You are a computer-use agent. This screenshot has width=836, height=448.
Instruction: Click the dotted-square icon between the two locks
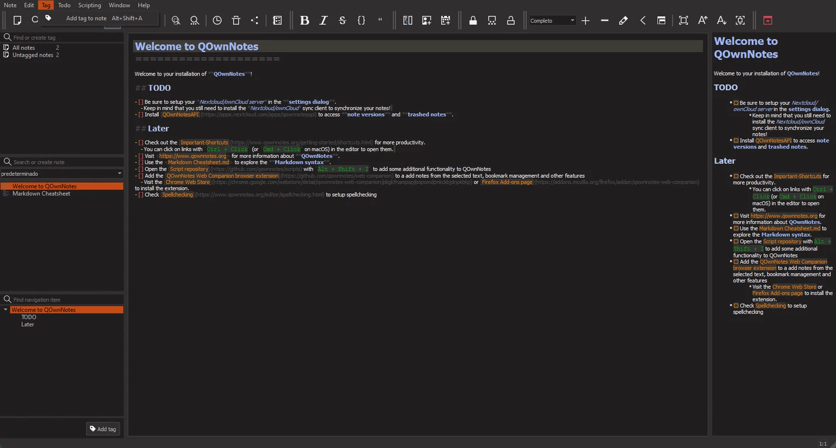click(492, 20)
